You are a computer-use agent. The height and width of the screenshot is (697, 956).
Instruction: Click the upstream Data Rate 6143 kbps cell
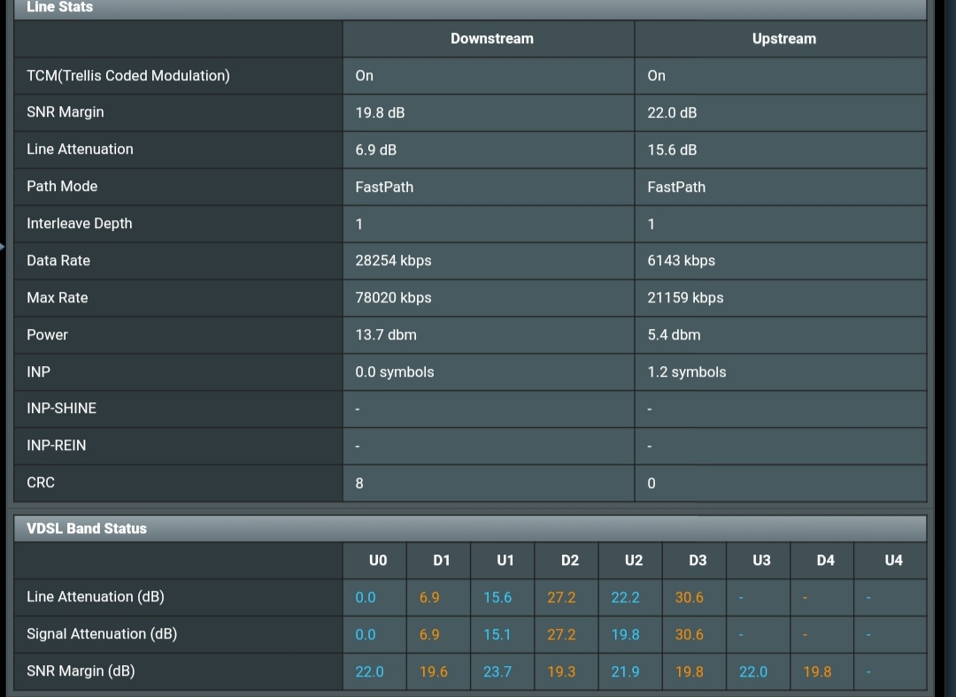pos(681,261)
